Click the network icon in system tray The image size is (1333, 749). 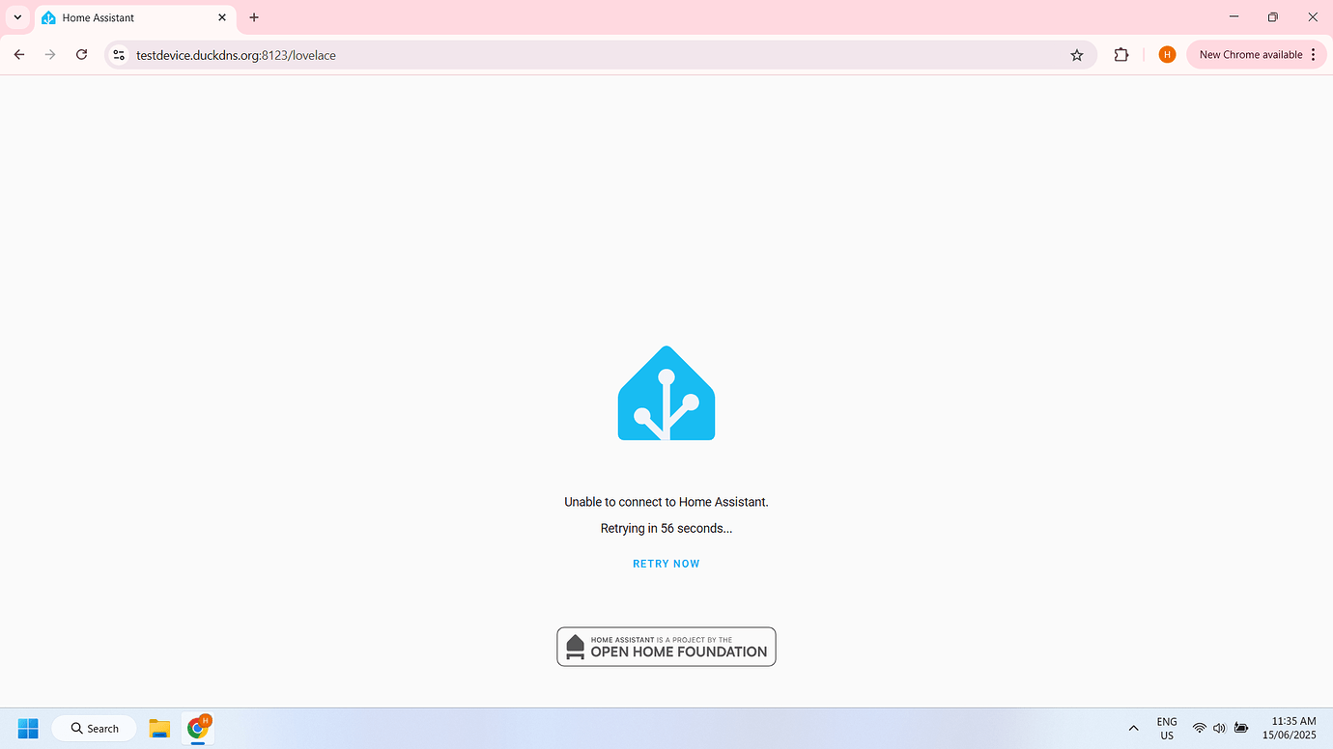pyautogui.click(x=1199, y=728)
